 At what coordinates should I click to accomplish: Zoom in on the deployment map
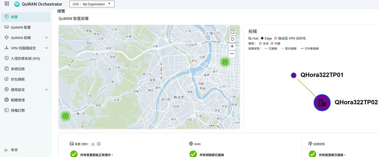(232, 46)
